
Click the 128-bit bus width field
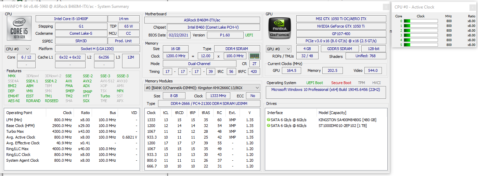click(x=374, y=49)
